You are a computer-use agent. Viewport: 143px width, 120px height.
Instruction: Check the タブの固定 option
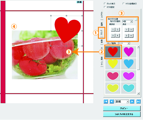coord(105,7)
